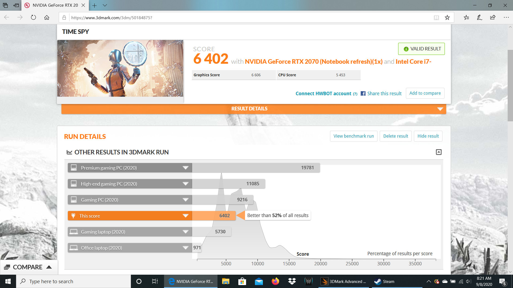Image resolution: width=513 pixels, height=288 pixels.
Task: Select the NVIDIA GeForce RTX 20 browser tab
Action: pyautogui.click(x=55, y=5)
